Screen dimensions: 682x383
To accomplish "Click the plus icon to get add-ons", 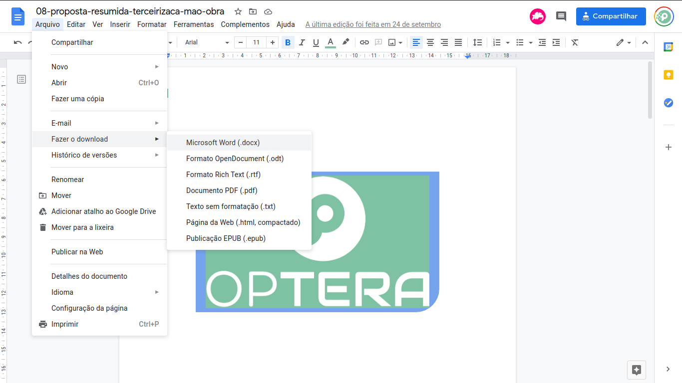I will pos(669,147).
